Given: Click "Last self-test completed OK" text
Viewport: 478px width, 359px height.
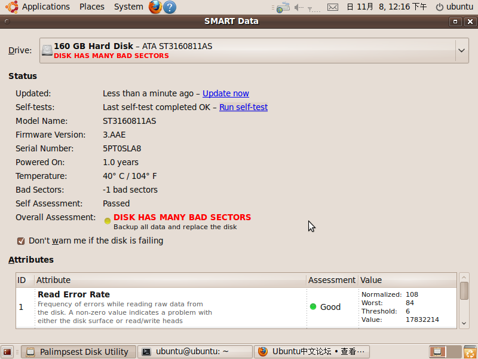Looking at the screenshot, I should click(157, 107).
